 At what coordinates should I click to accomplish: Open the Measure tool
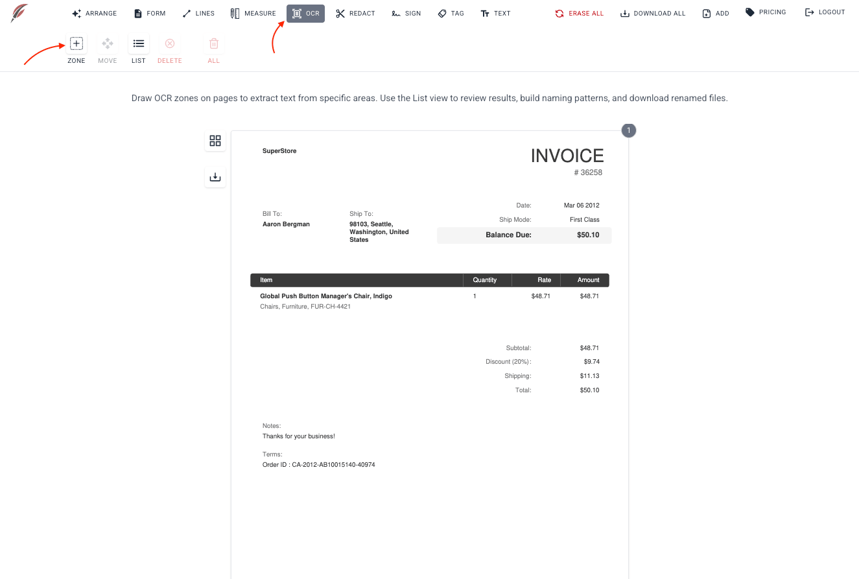pyautogui.click(x=253, y=14)
